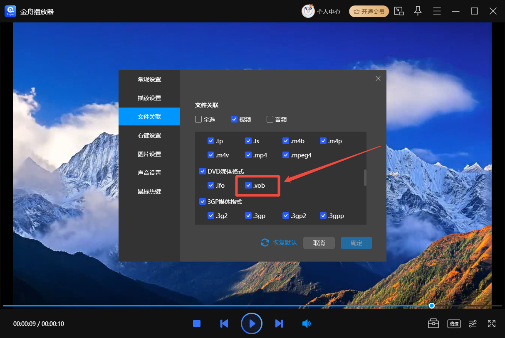Toggle the .mp4 format checkbox
Image resolution: width=505 pixels, height=338 pixels.
248,155
